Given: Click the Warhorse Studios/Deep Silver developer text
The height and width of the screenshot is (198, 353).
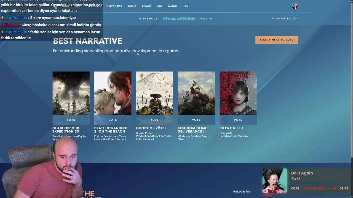Looking at the screenshot, I should pyautogui.click(x=193, y=138).
